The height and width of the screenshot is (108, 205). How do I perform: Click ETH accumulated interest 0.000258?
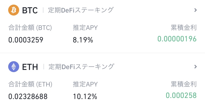(181, 95)
